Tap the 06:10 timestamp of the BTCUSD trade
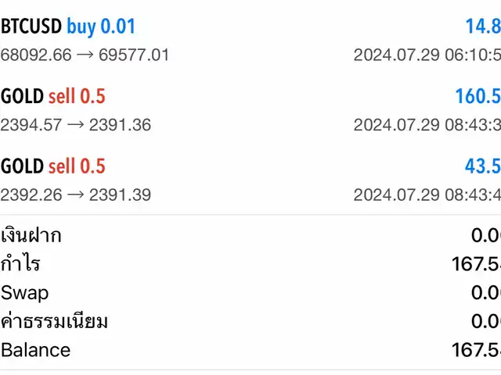This screenshot has height=375, width=501. [427, 55]
